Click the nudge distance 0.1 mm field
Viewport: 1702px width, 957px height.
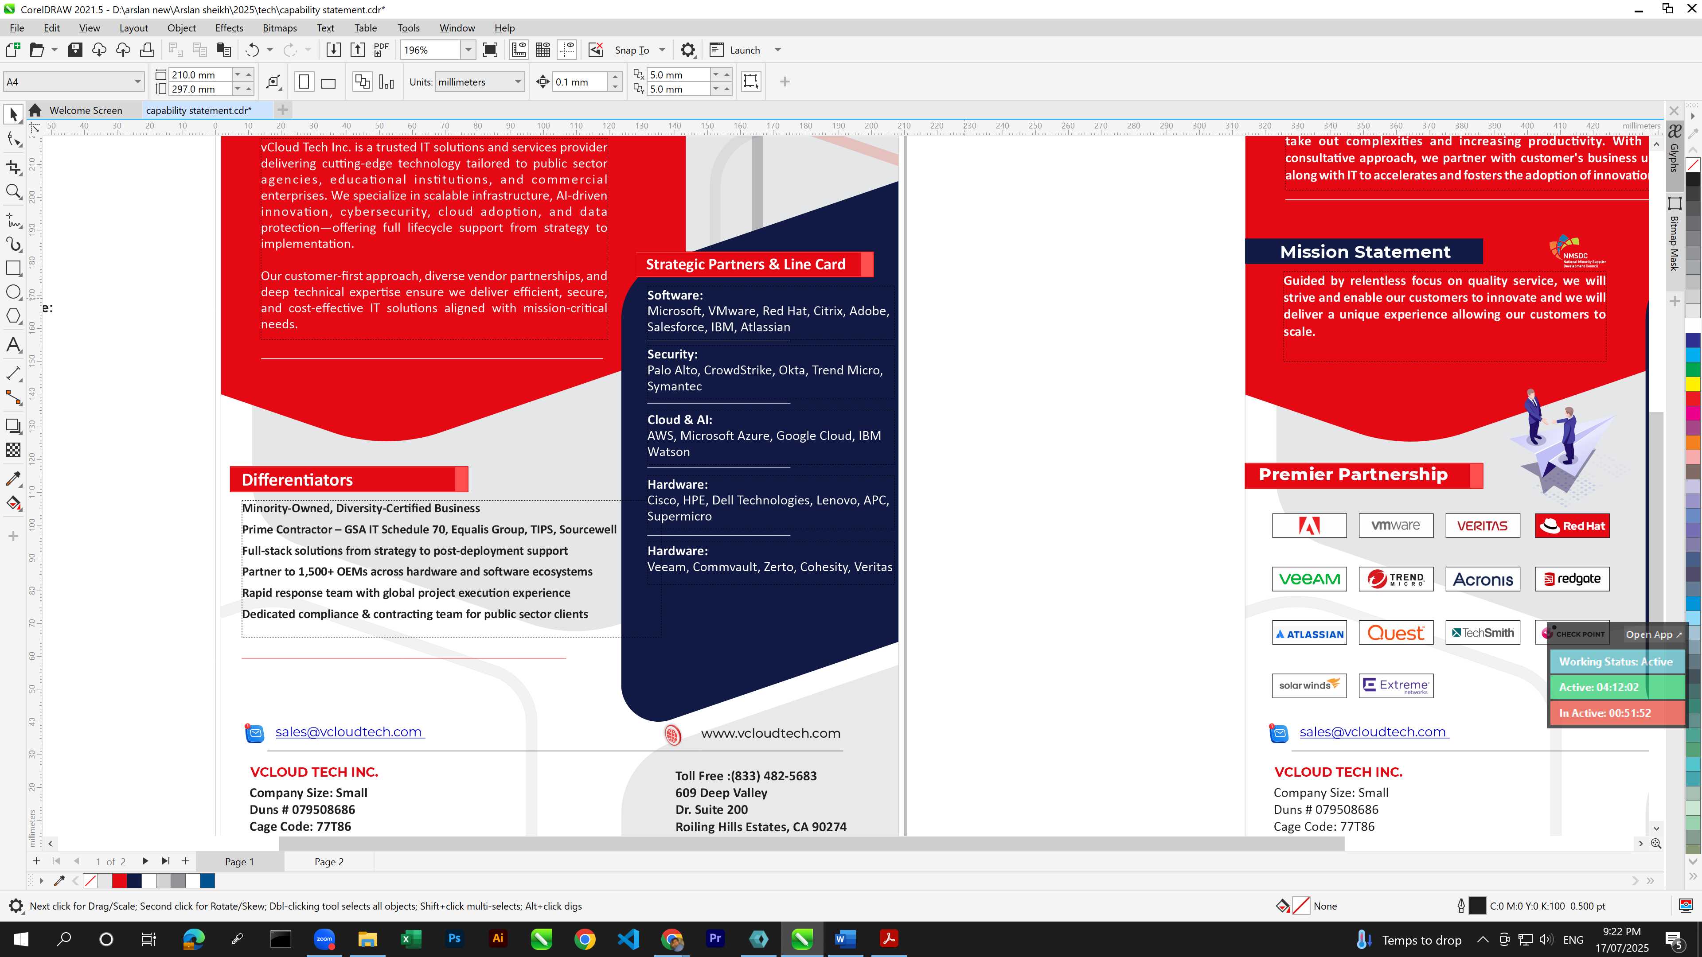pyautogui.click(x=579, y=82)
